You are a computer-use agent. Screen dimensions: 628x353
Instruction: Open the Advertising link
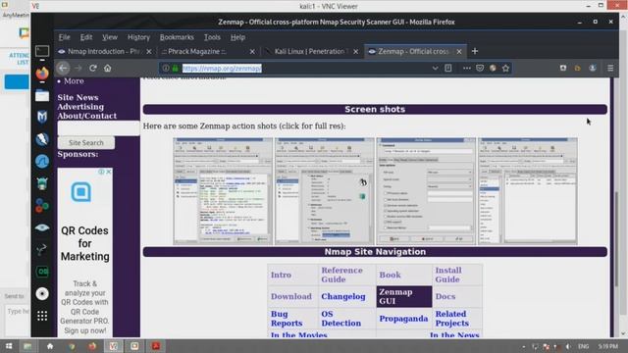[80, 107]
